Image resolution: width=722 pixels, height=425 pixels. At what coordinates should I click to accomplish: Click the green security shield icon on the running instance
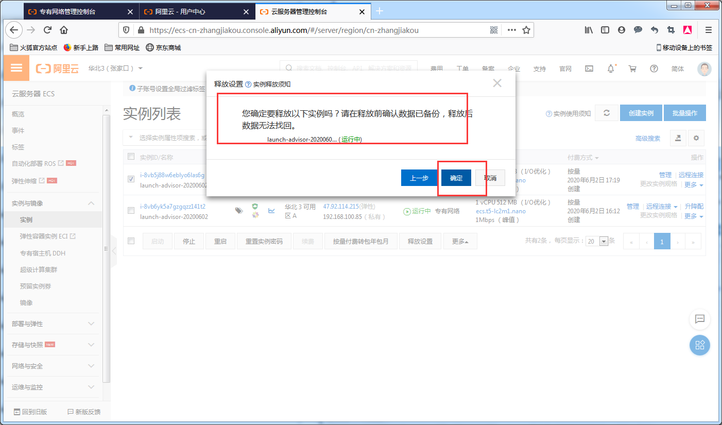[x=255, y=206]
